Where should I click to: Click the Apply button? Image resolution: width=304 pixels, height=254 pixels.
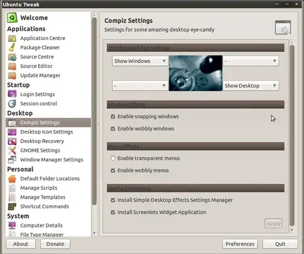click(x=274, y=224)
